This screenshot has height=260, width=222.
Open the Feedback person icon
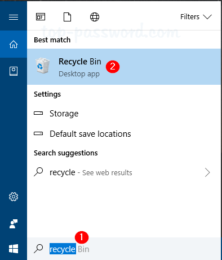(x=14, y=224)
